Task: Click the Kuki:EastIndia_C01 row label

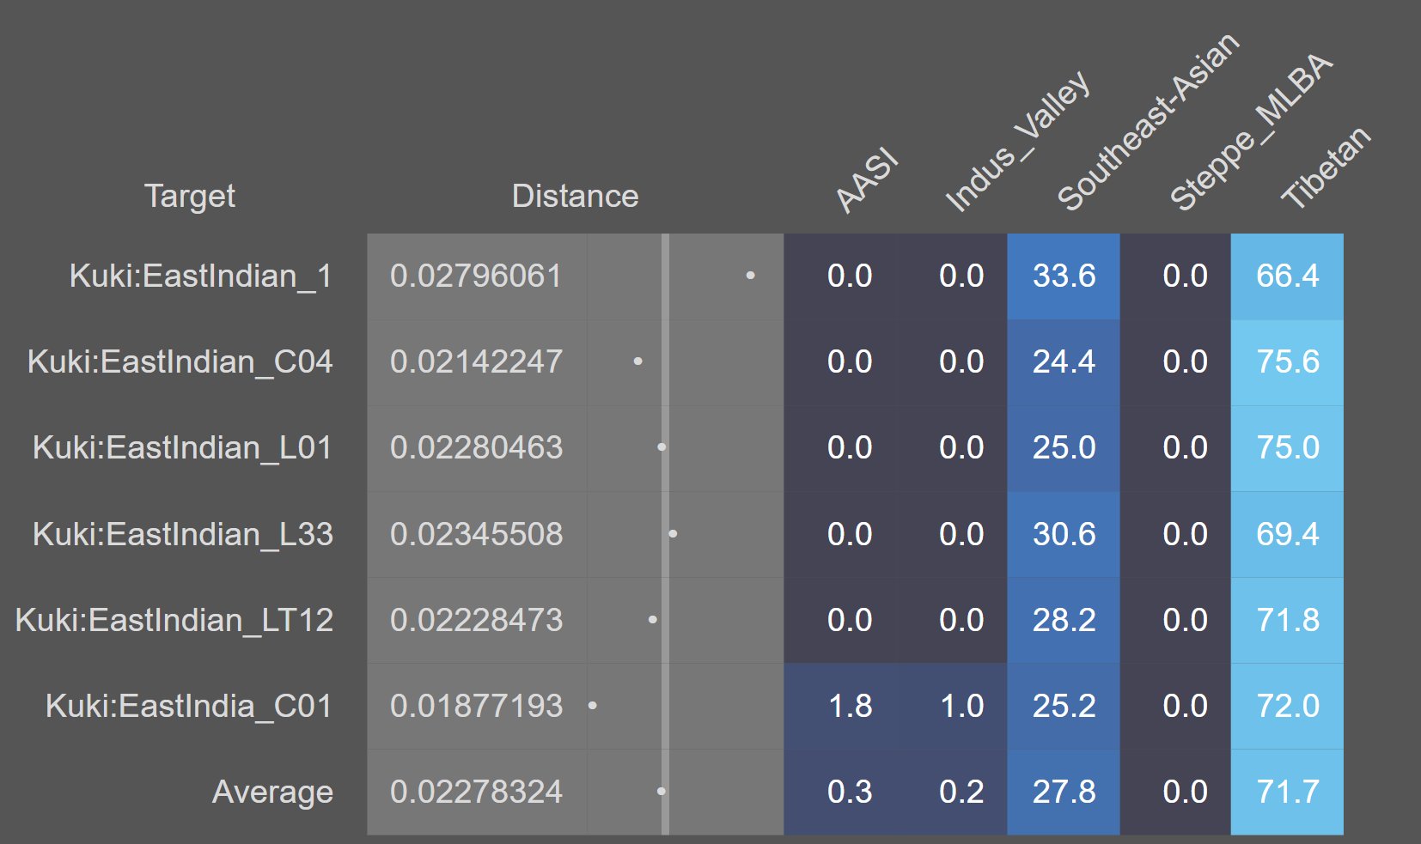Action: (188, 706)
